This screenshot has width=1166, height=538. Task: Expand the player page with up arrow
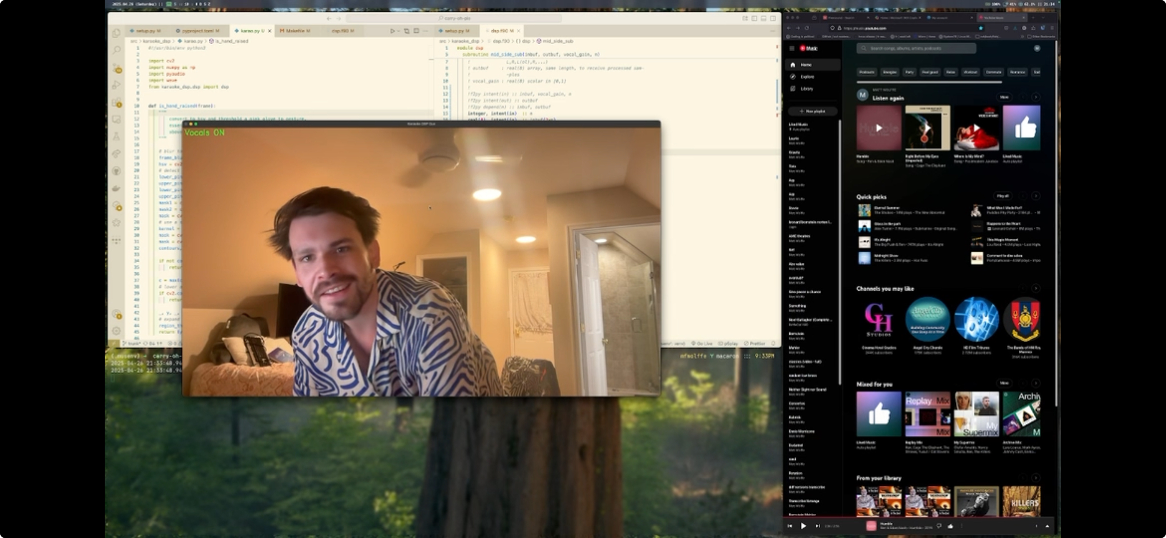click(x=1047, y=526)
